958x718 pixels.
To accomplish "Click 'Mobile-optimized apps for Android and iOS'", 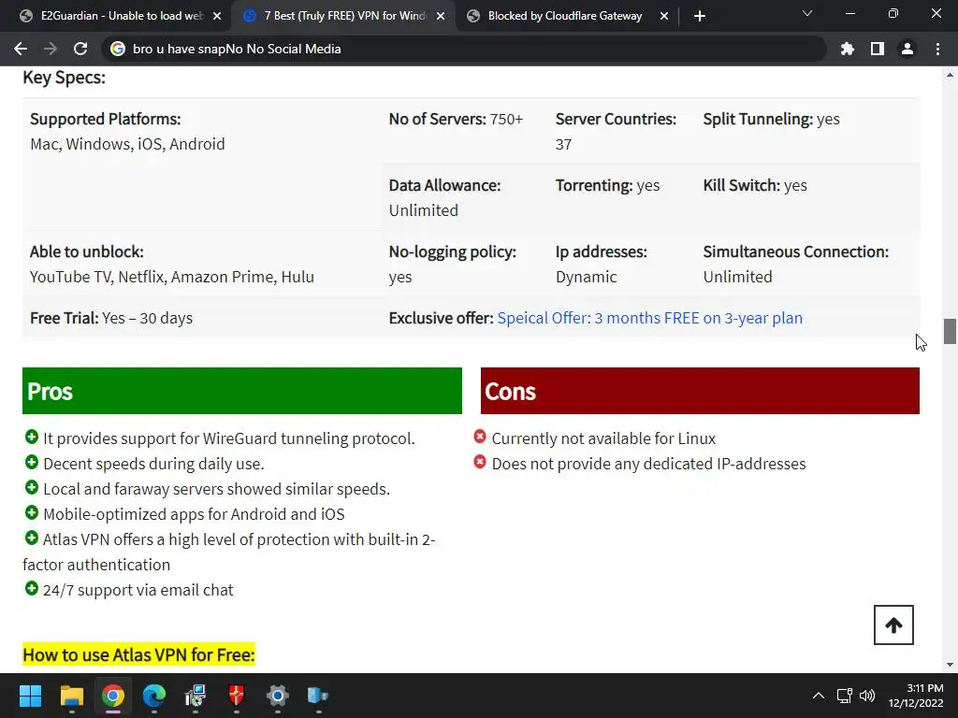I will click(194, 514).
